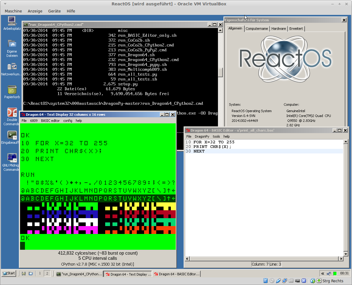The width and height of the screenshot is (352, 285).
Task: Click the VirtualBox optical drive status icon
Action: 272,281
